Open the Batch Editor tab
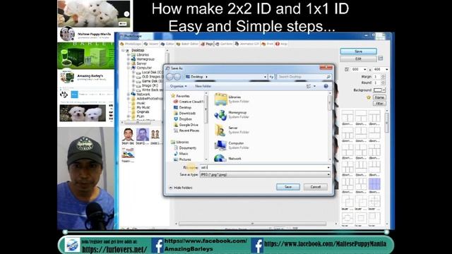 187,44
